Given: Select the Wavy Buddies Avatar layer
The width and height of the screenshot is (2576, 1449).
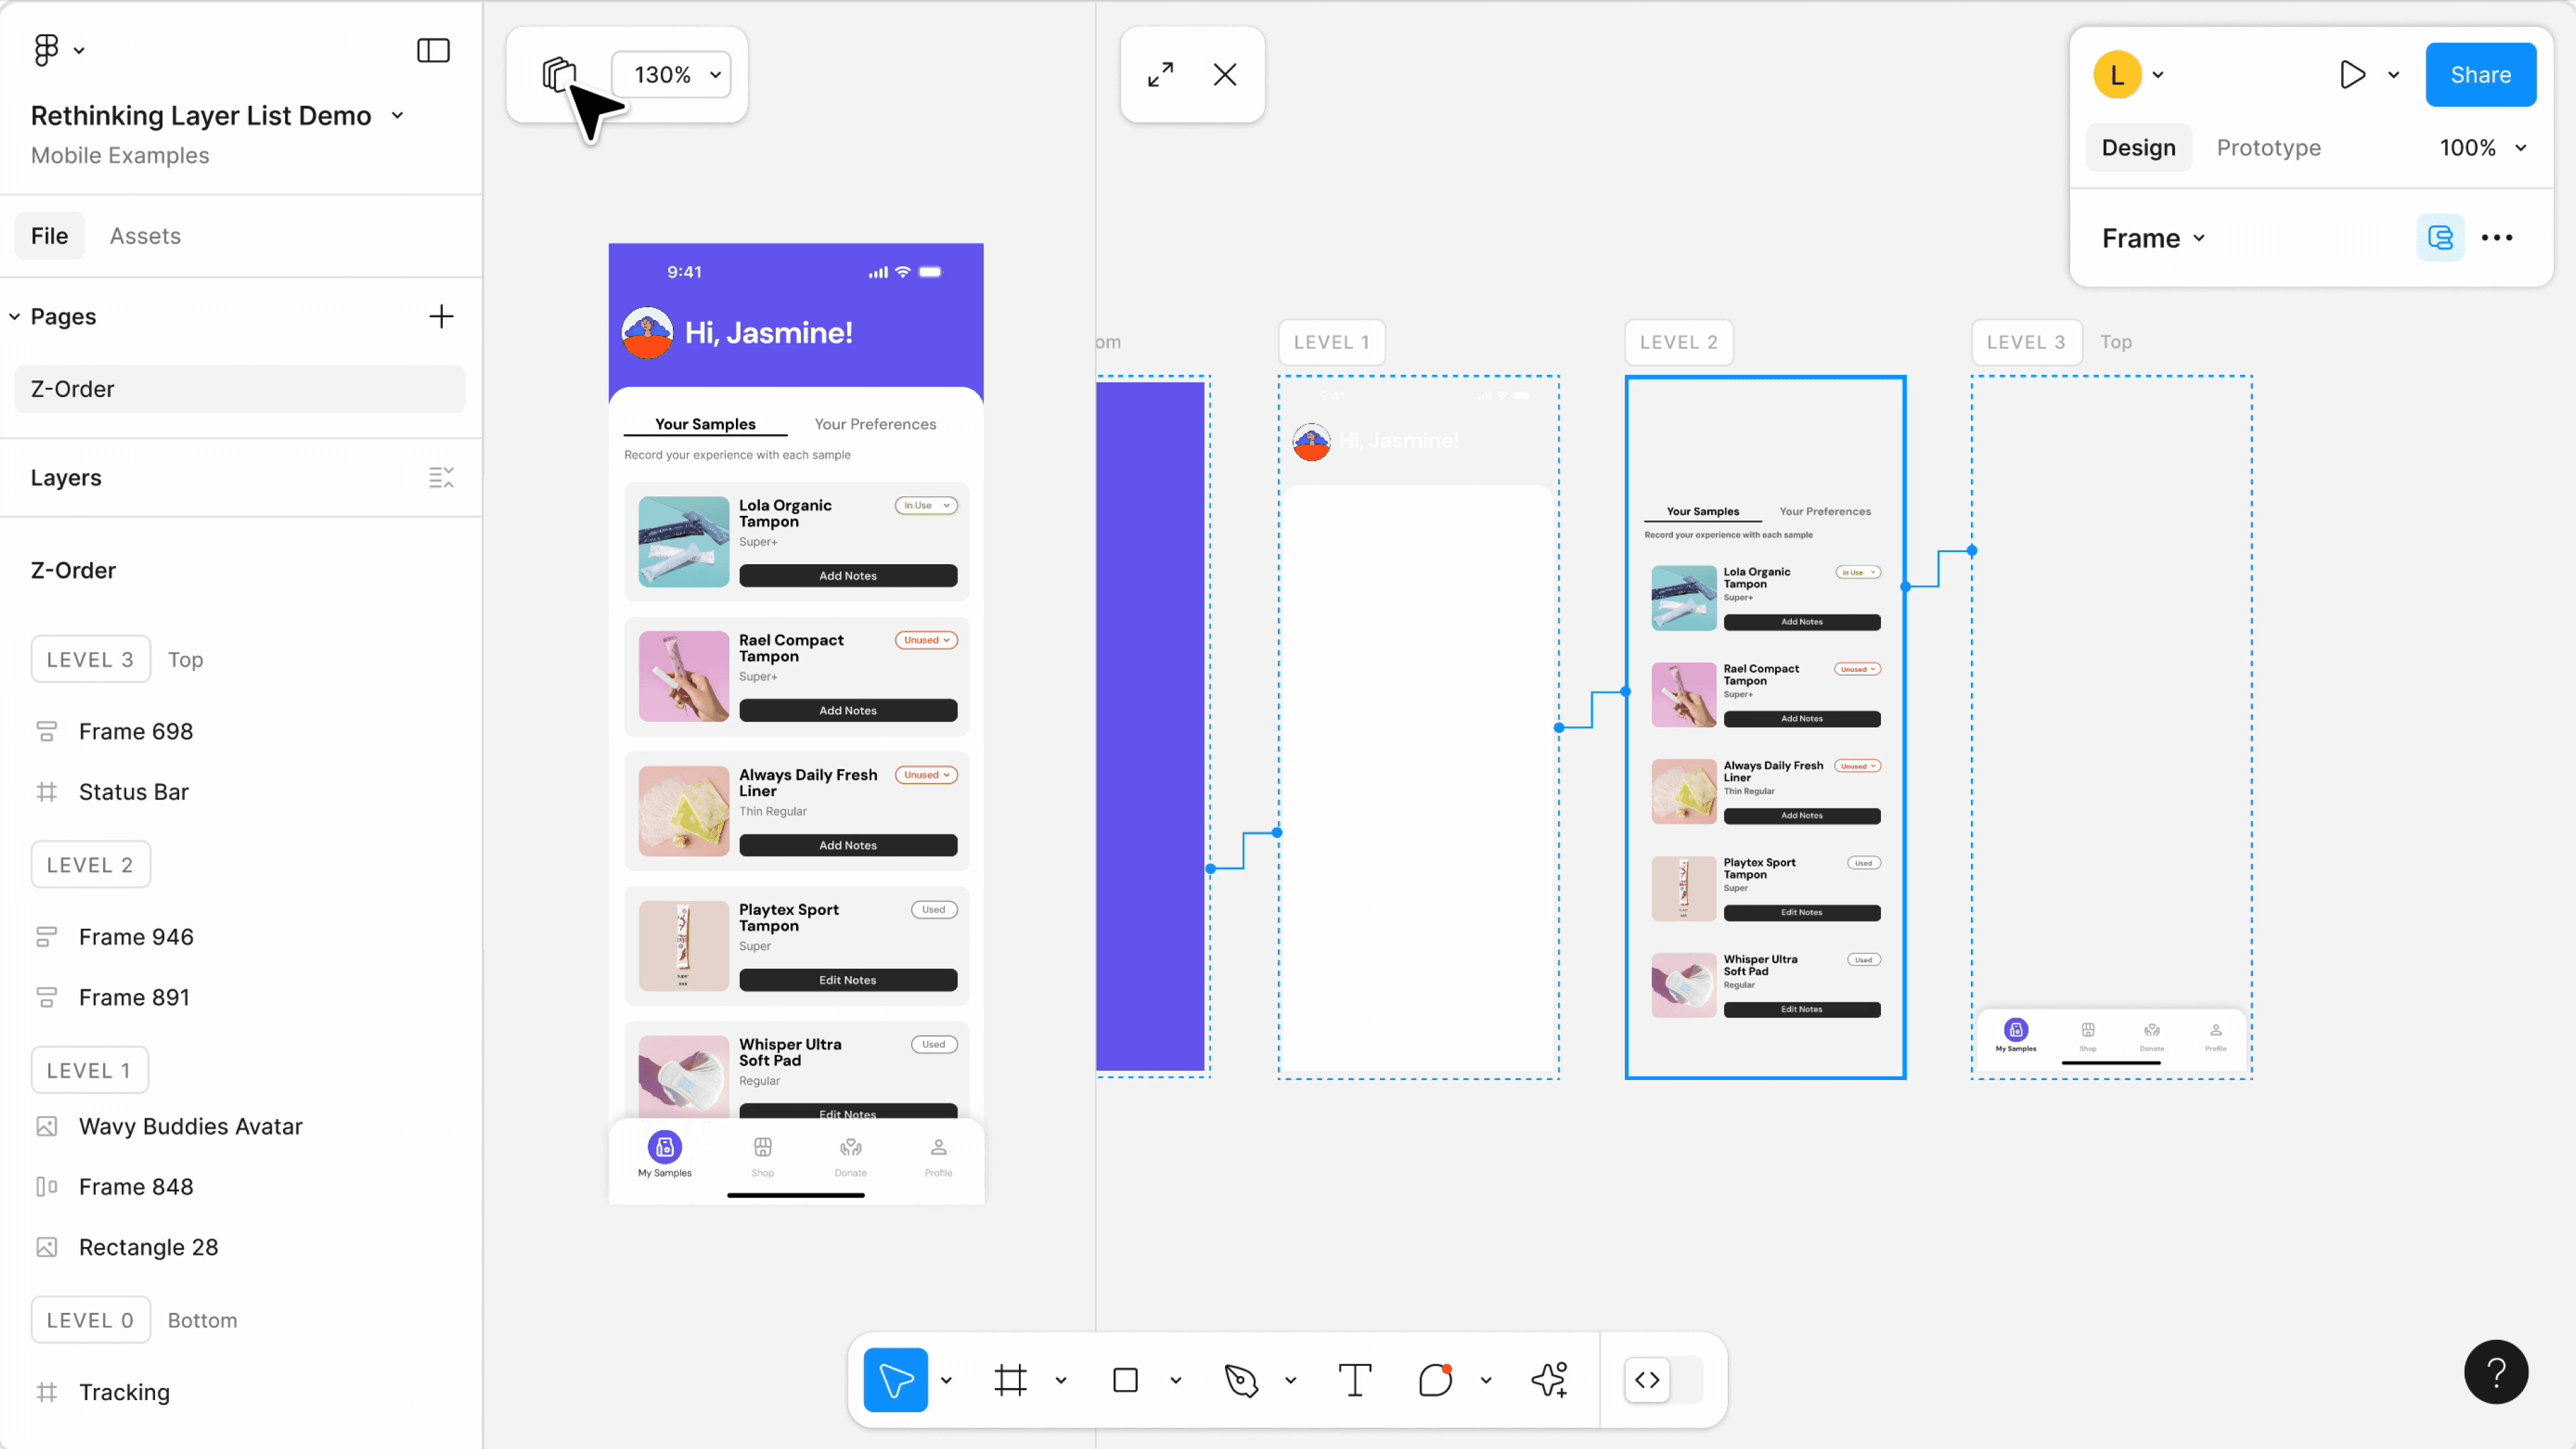Looking at the screenshot, I should (x=190, y=1126).
